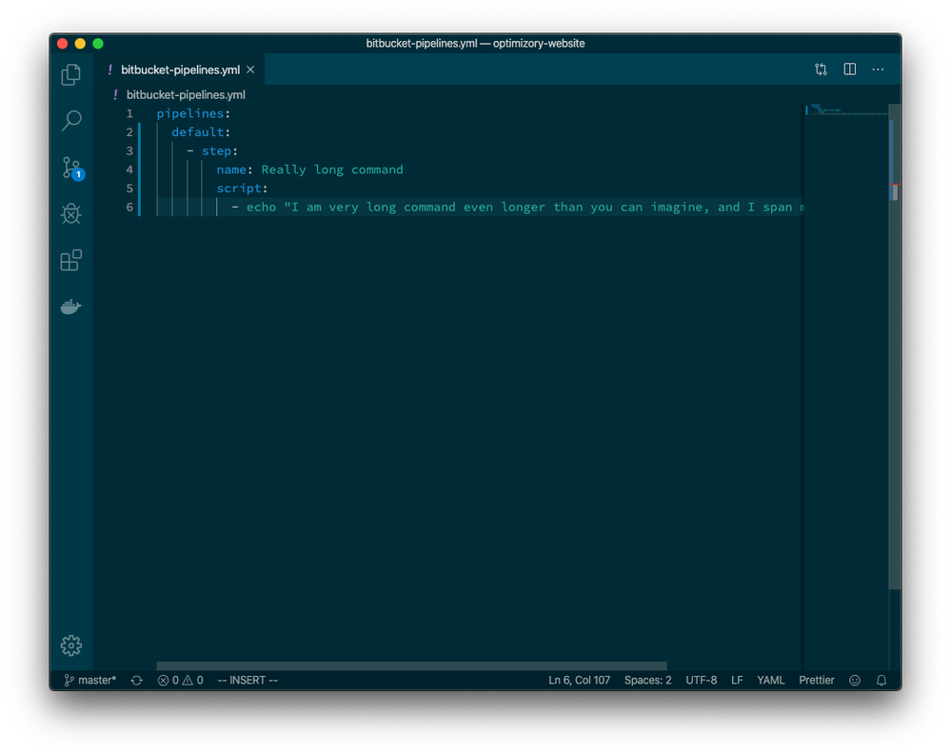This screenshot has width=951, height=756.
Task: Open the notifications bell
Action: click(881, 680)
